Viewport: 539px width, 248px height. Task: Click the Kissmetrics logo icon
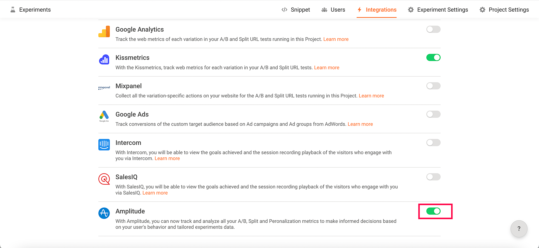pos(104,60)
